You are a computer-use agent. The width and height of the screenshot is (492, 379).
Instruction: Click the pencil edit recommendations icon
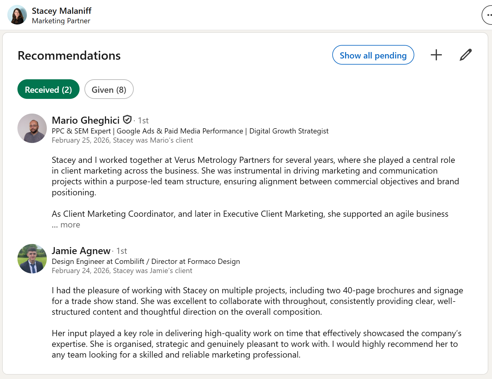(465, 55)
